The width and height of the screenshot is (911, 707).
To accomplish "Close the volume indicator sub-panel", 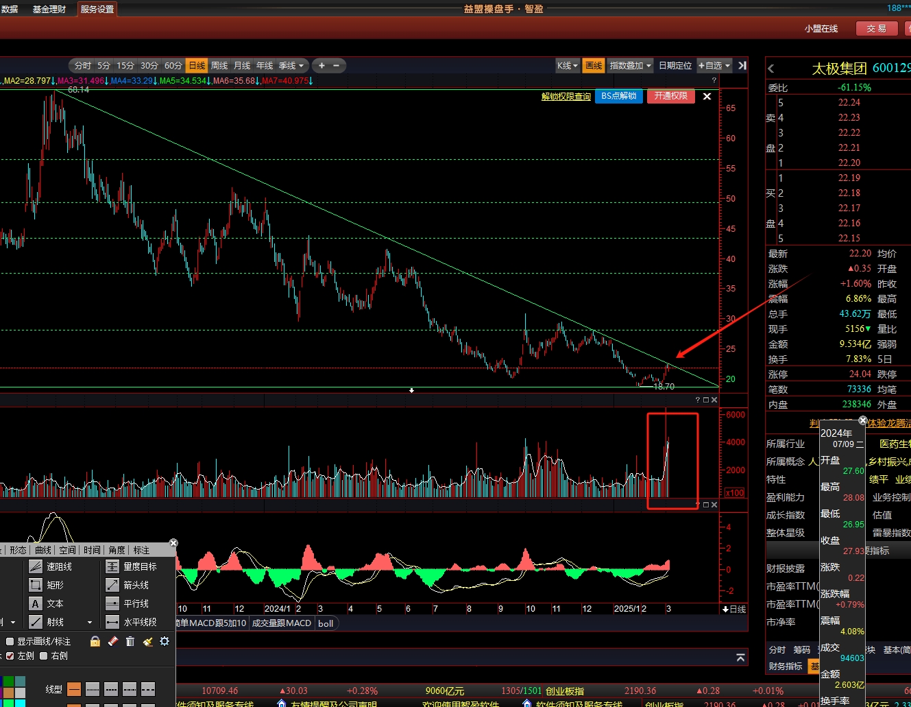I will pyautogui.click(x=714, y=400).
